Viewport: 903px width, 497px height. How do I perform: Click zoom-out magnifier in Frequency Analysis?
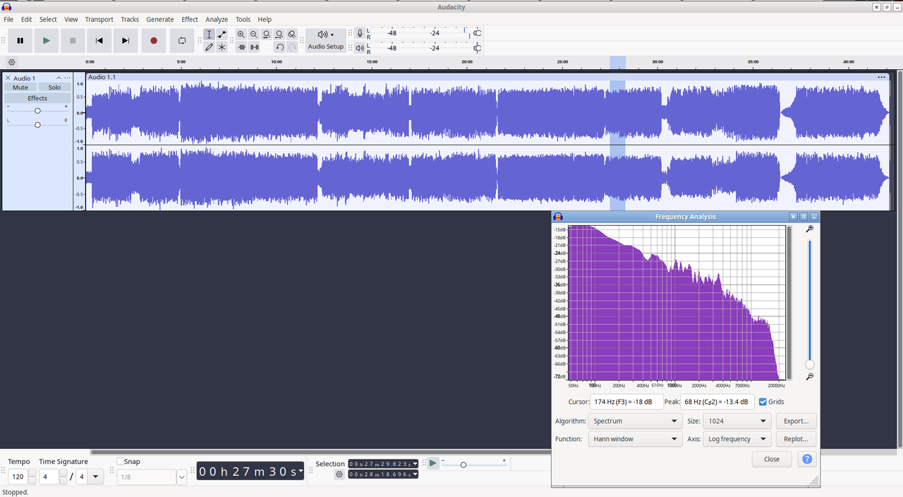810,377
